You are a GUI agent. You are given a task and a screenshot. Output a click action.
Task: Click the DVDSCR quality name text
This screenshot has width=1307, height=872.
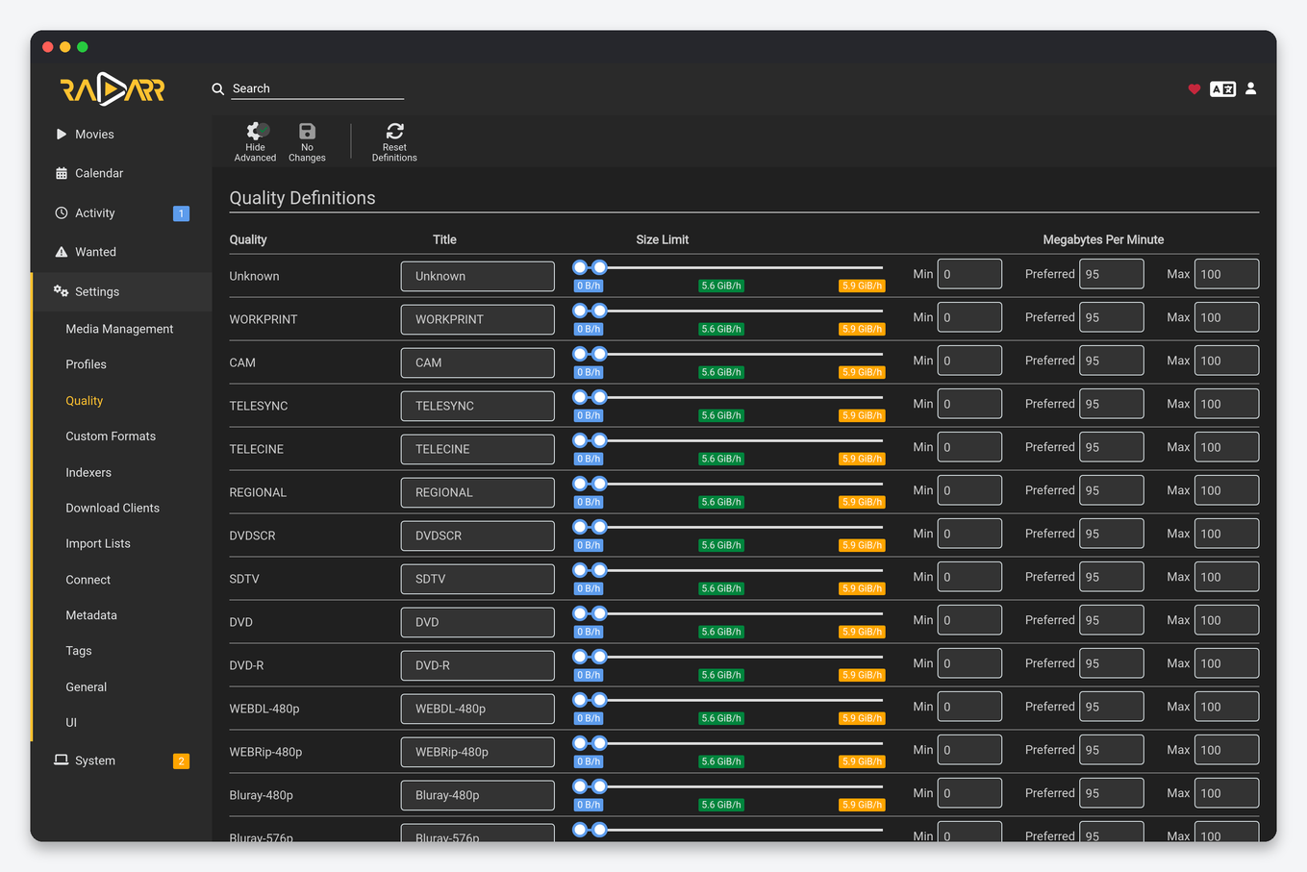coord(252,536)
